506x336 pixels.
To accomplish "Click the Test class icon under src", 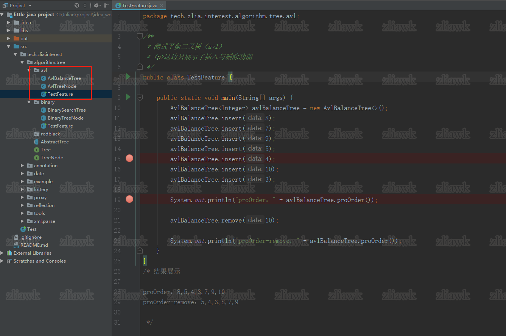I will tap(23, 229).
